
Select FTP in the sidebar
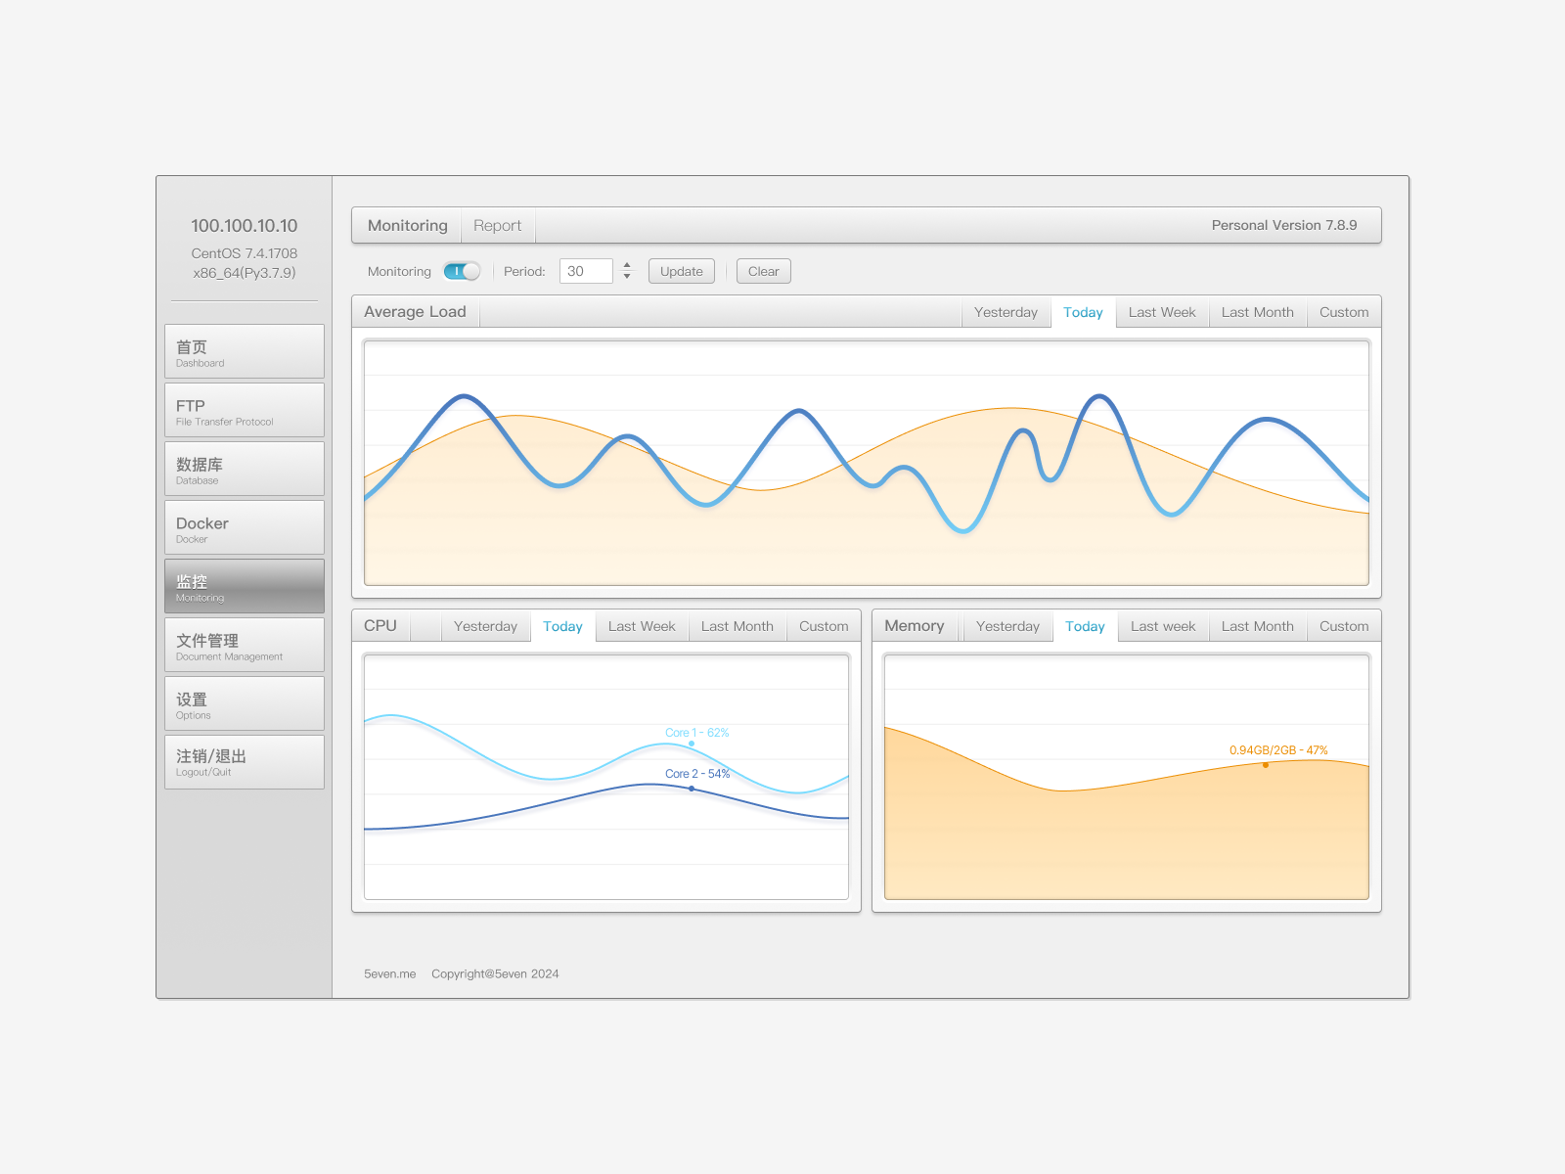(x=244, y=410)
